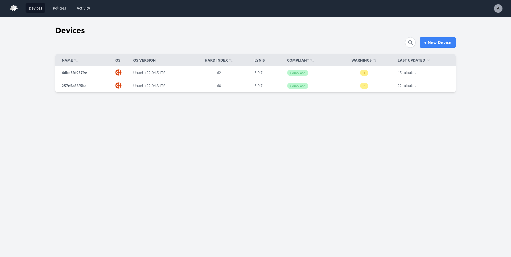Click the warnings badge showing 2
The width and height of the screenshot is (511, 257).
tap(364, 86)
